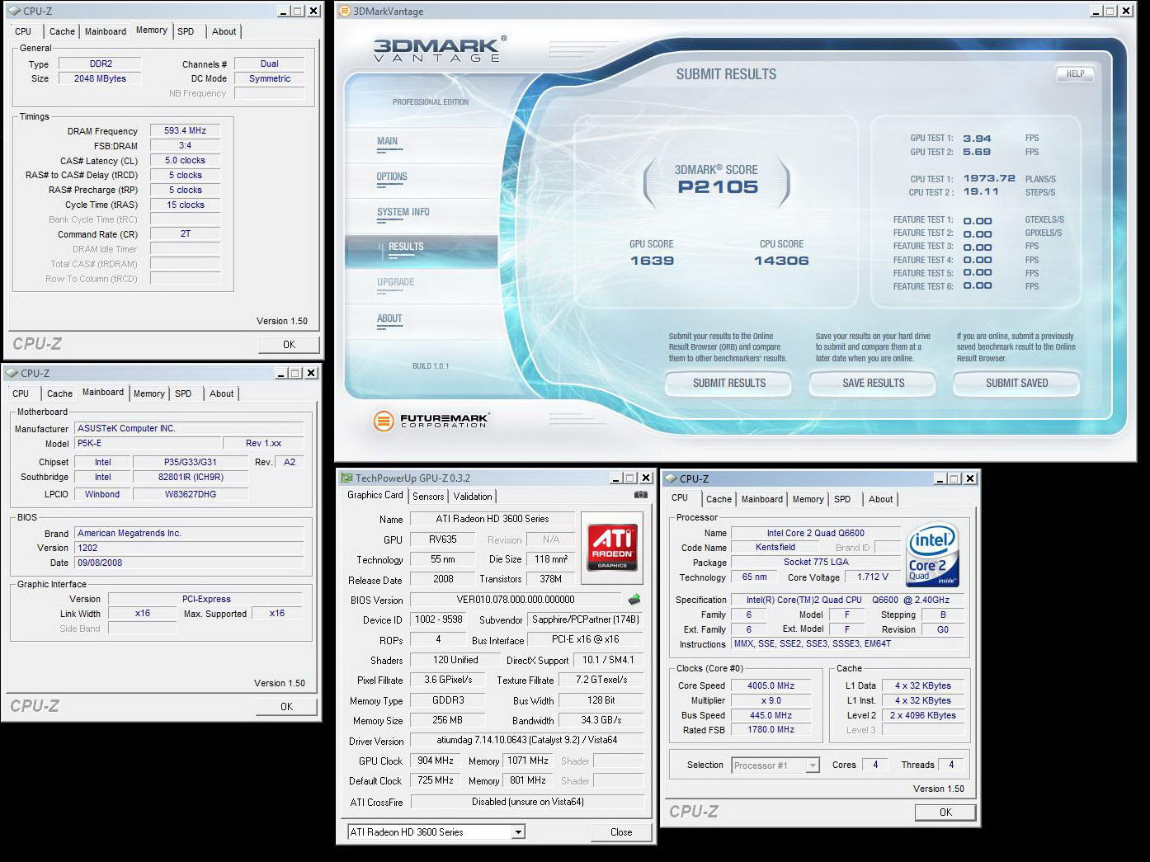Go to System Info in 3DMark Vantage
Viewport: 1150px width, 862px height.
(403, 213)
